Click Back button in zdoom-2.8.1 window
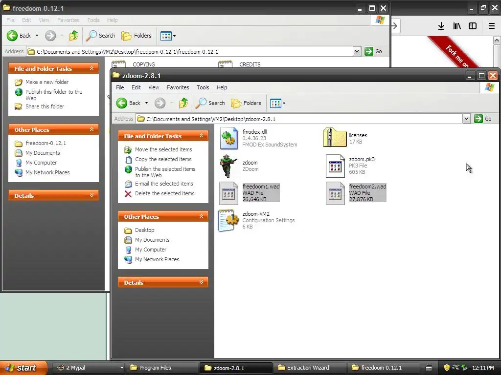The image size is (501, 375). pyautogui.click(x=129, y=103)
